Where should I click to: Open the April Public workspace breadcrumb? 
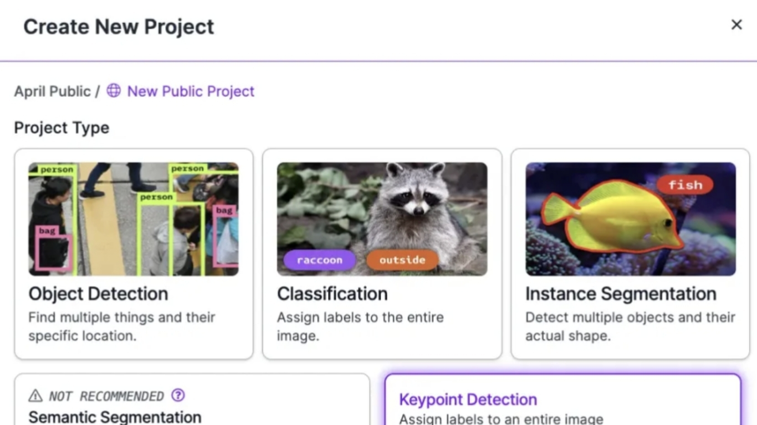pos(52,91)
